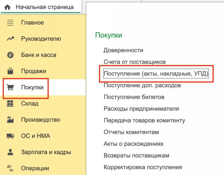Click the shopping cart icon for Покупки
Screen dimensions: 224x175
[10, 87]
